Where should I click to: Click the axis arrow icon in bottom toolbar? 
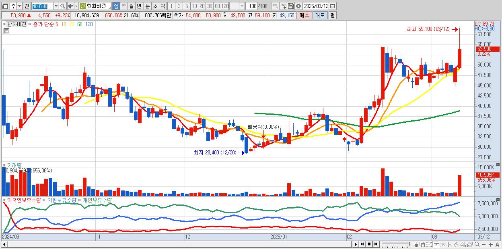pos(436,244)
